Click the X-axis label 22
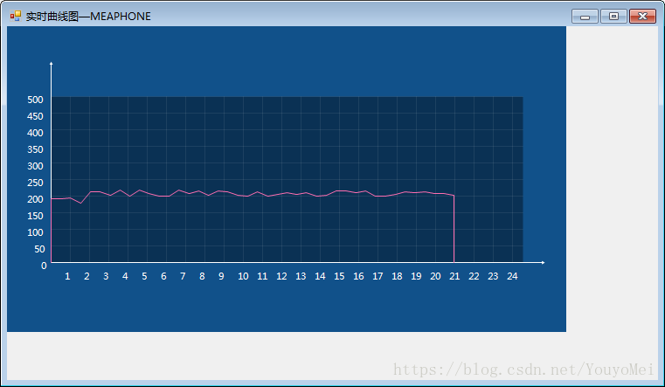 tap(474, 276)
